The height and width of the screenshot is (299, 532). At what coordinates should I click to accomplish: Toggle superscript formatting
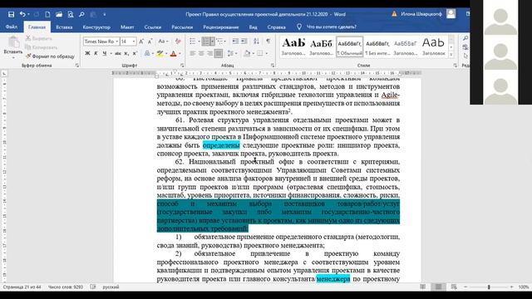[x=135, y=53]
